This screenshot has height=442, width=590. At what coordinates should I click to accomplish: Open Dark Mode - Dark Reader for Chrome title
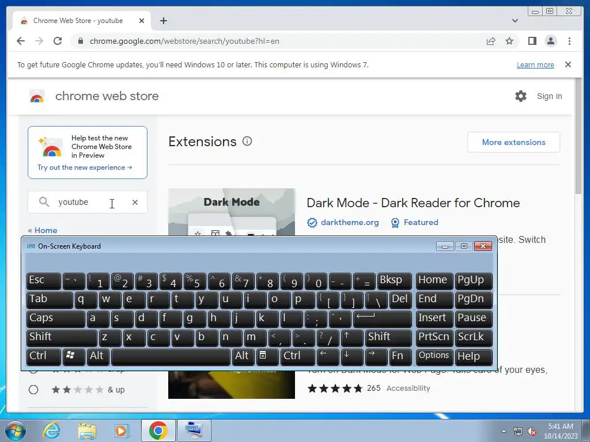click(413, 203)
